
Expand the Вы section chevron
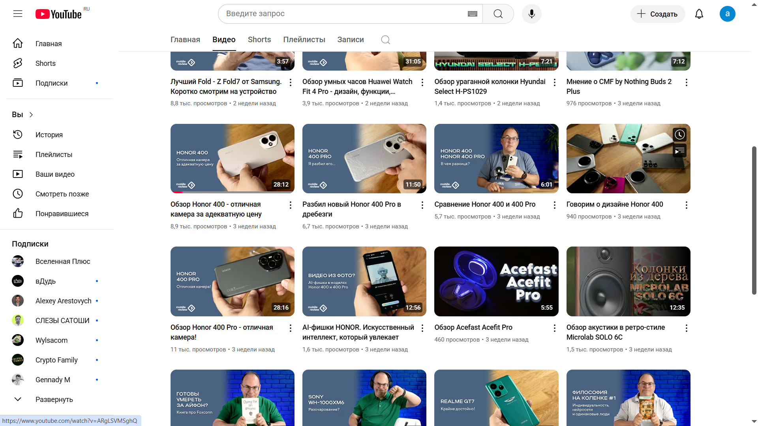click(x=31, y=115)
